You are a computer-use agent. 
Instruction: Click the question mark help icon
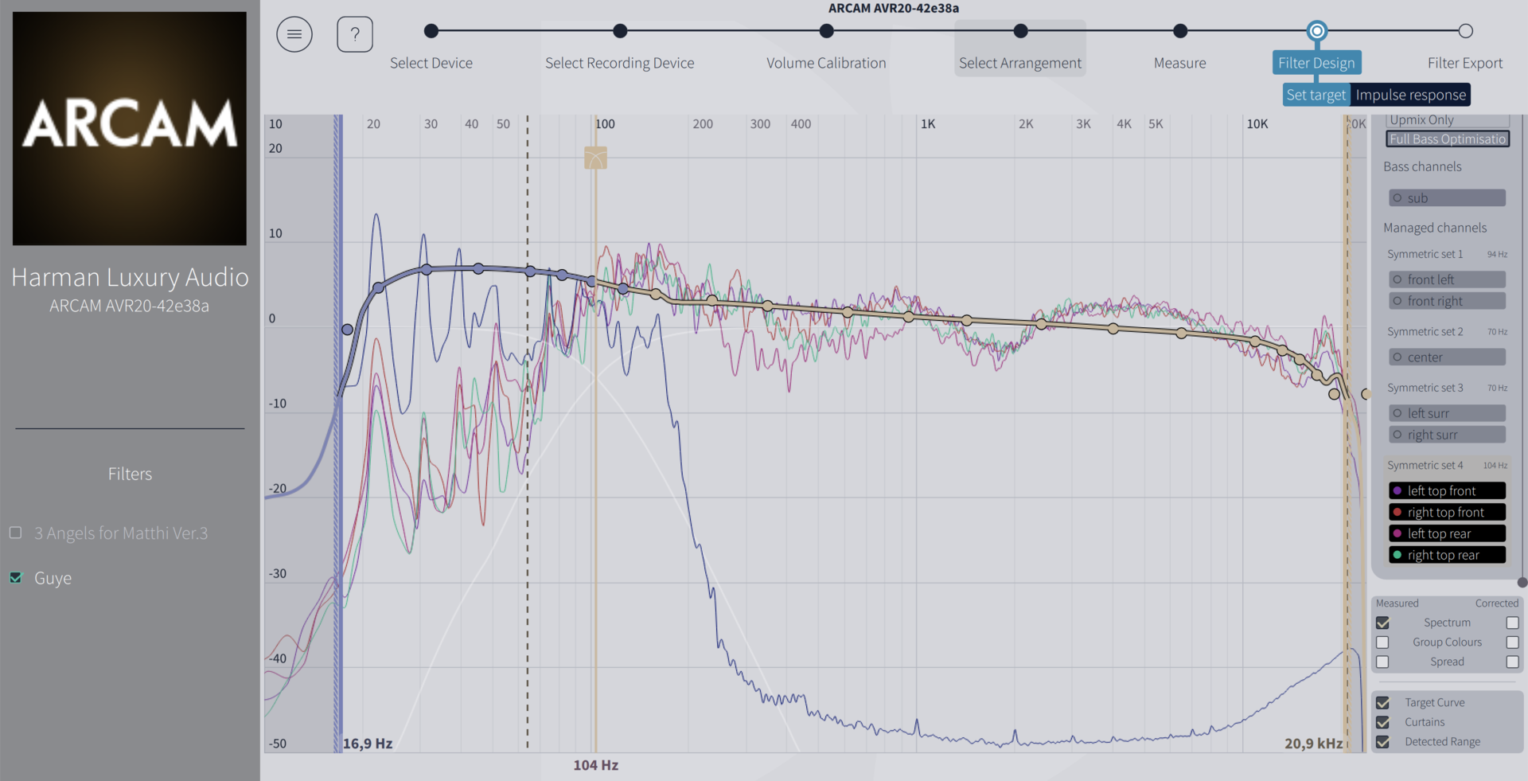355,34
